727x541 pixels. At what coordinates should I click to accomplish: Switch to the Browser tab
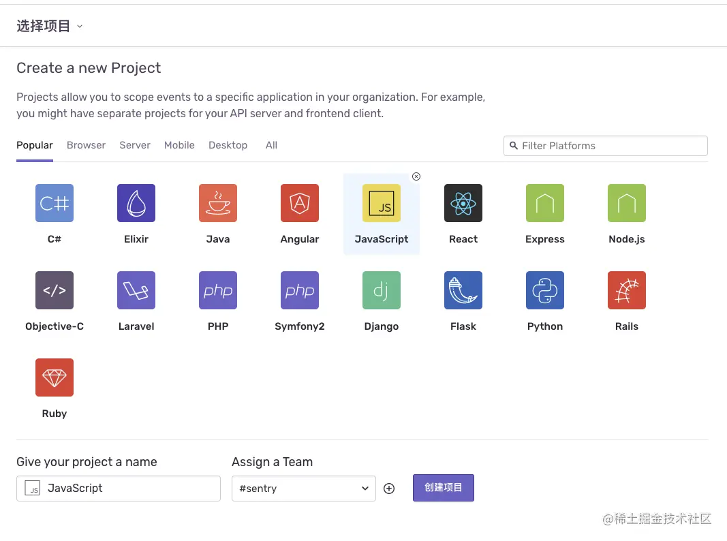(x=87, y=145)
